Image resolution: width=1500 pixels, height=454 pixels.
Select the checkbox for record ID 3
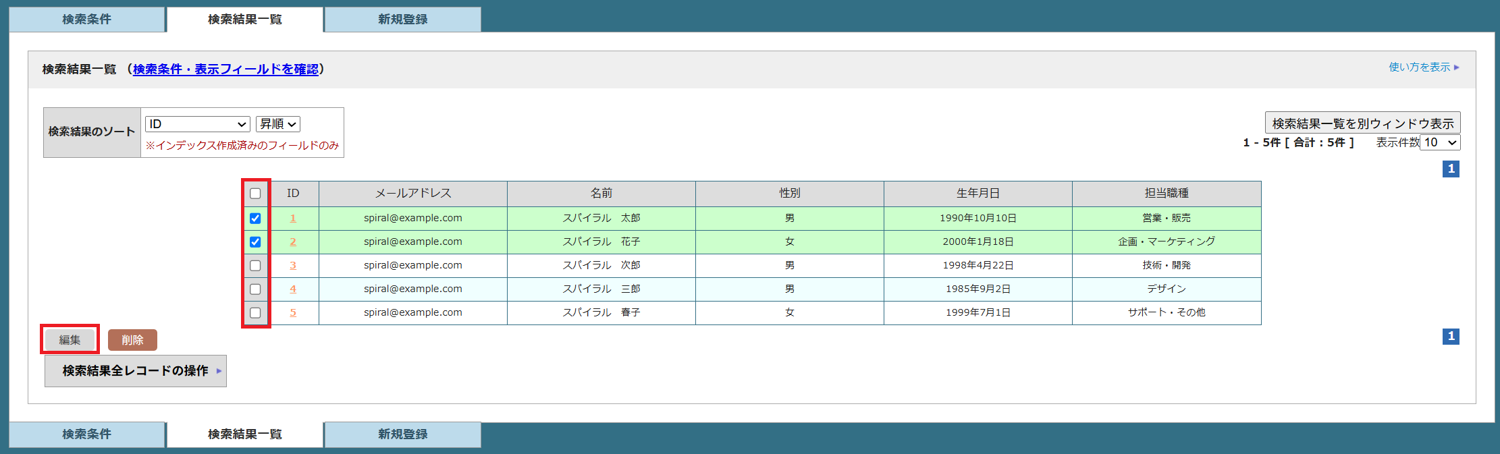[255, 266]
